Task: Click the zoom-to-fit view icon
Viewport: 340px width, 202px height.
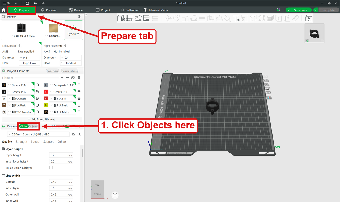Action: pyautogui.click(x=115, y=195)
